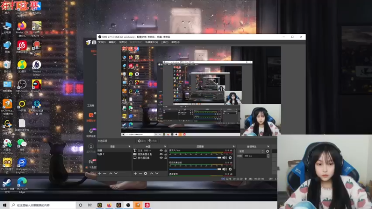Open the recycle bin desktop icon
This screenshot has height=209, width=372.
tap(7, 66)
